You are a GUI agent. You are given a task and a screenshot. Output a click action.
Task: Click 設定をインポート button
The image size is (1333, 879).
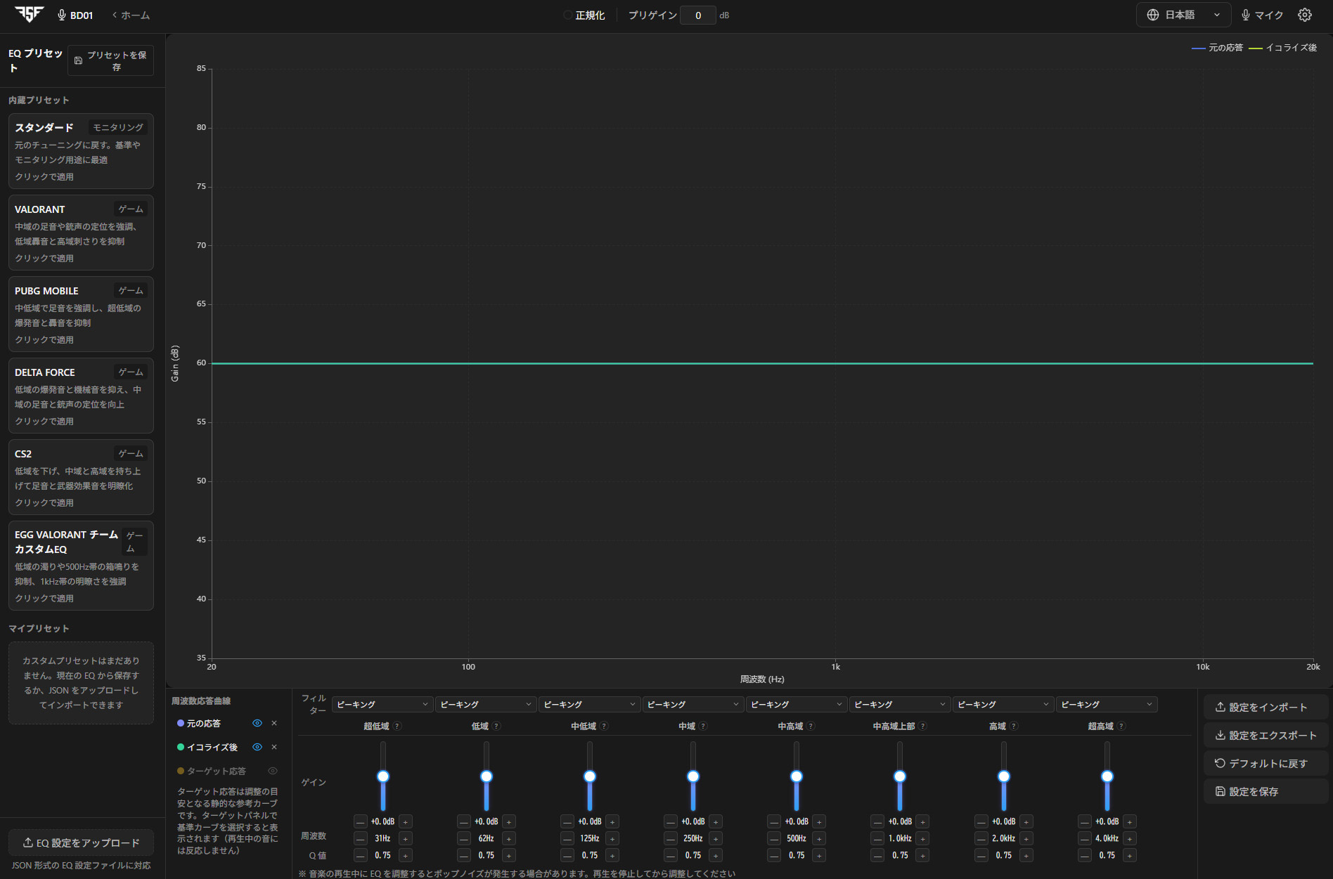point(1266,707)
